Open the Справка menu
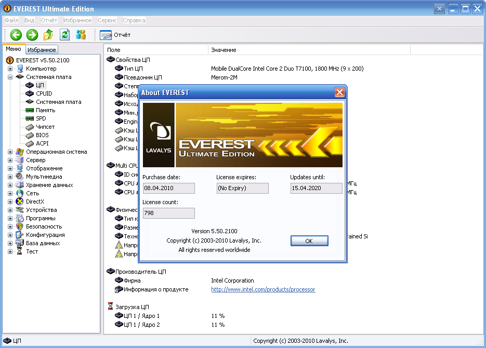Image resolution: width=486 pixels, height=348 pixels. 134,20
